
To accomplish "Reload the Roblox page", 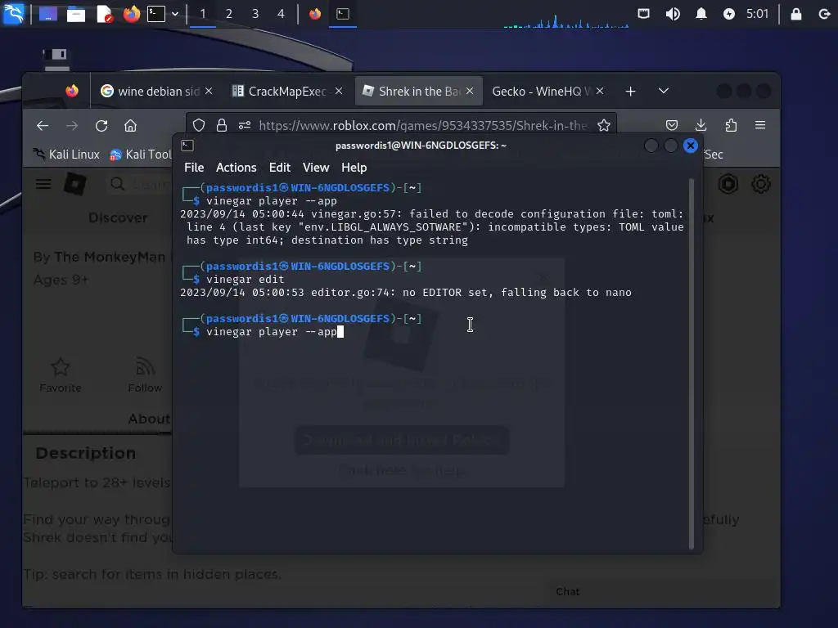I will point(101,125).
